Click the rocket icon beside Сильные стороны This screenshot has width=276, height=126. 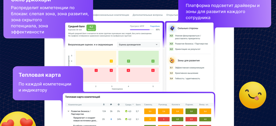point(172,28)
